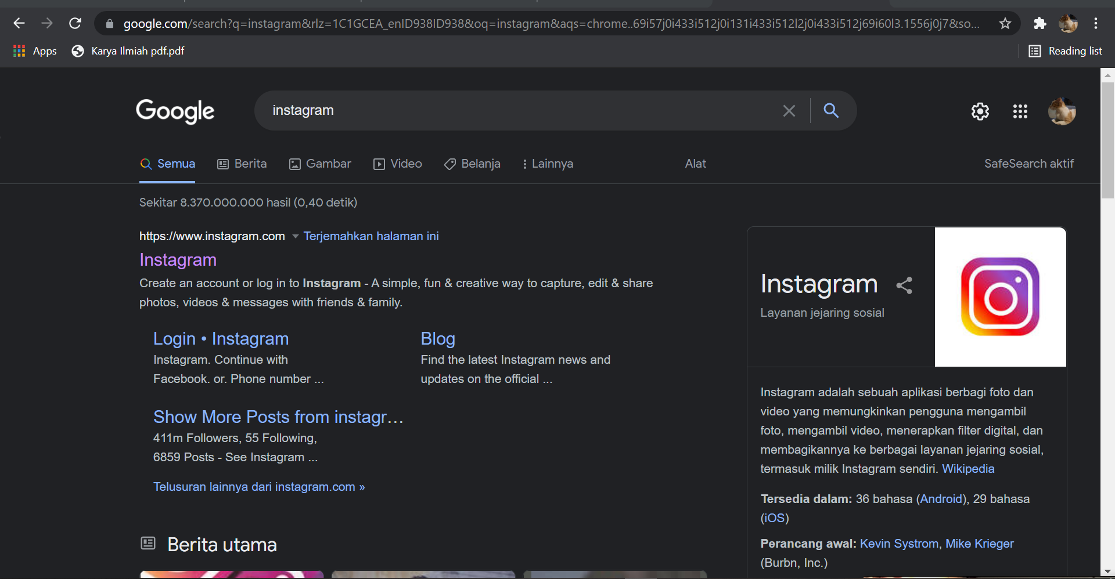Viewport: 1115px width, 579px height.
Task: Open the Kevin Systrom link
Action: pyautogui.click(x=899, y=544)
